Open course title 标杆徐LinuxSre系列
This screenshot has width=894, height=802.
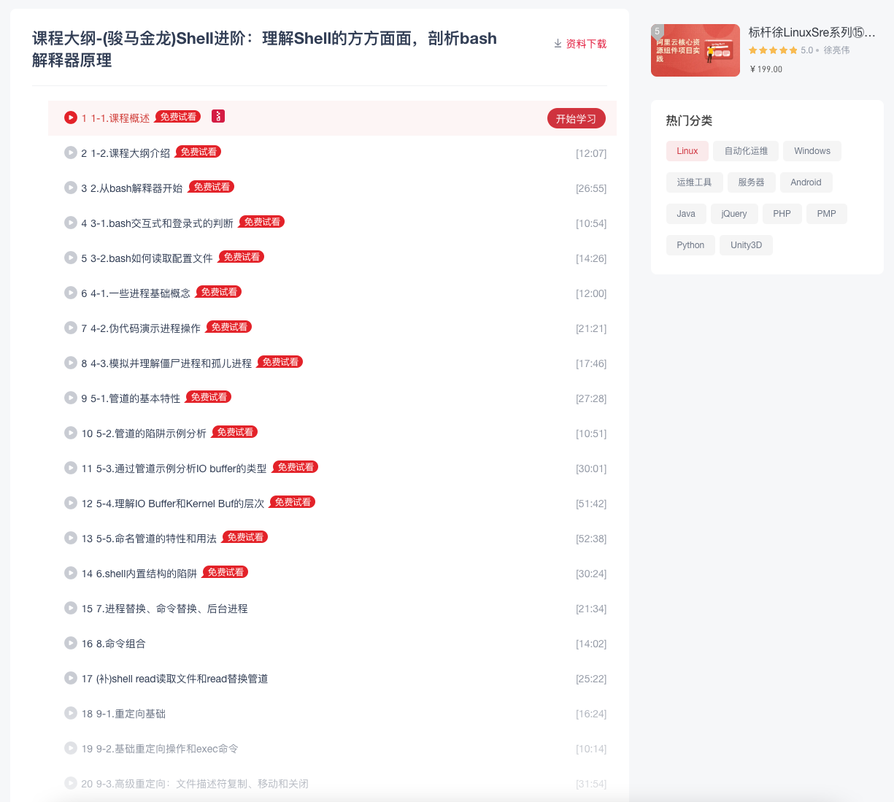point(812,32)
